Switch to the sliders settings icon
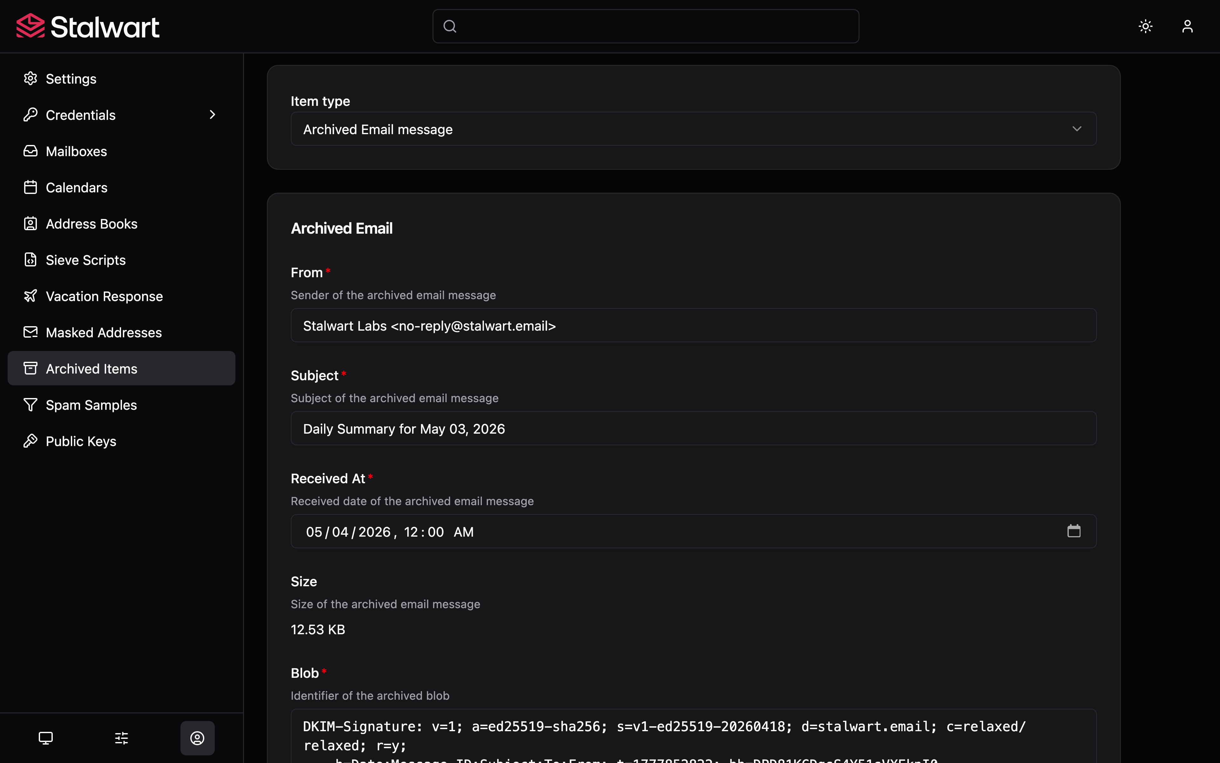Image resolution: width=1220 pixels, height=763 pixels. click(121, 738)
